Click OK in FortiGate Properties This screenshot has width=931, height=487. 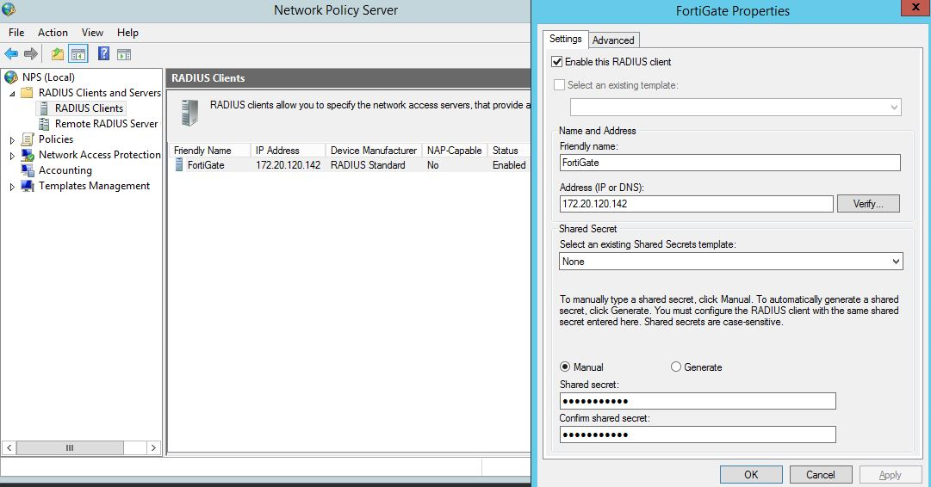click(750, 475)
